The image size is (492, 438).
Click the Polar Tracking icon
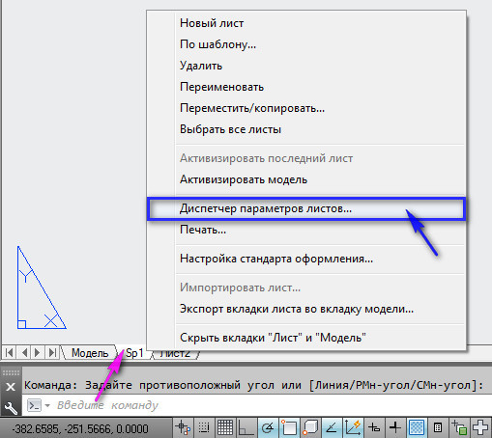(x=268, y=428)
